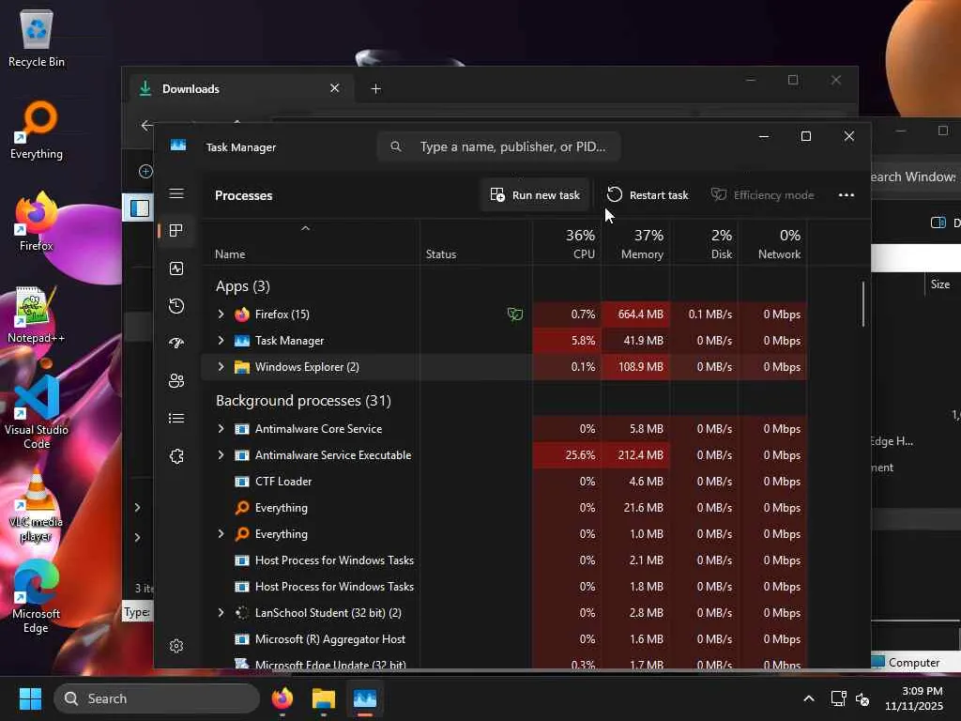The width and height of the screenshot is (961, 721).
Task: Show hidden tray icons chevron
Action: pyautogui.click(x=809, y=698)
